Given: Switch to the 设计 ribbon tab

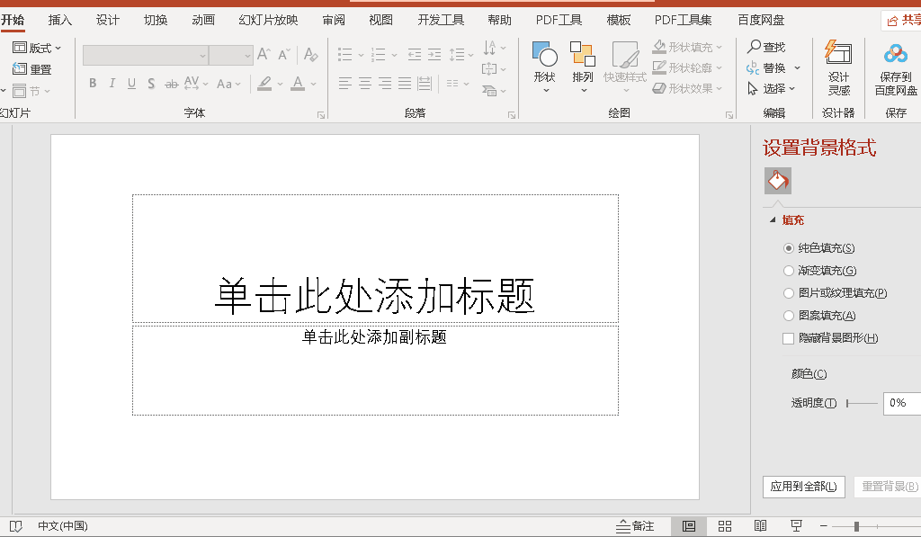Looking at the screenshot, I should (107, 19).
